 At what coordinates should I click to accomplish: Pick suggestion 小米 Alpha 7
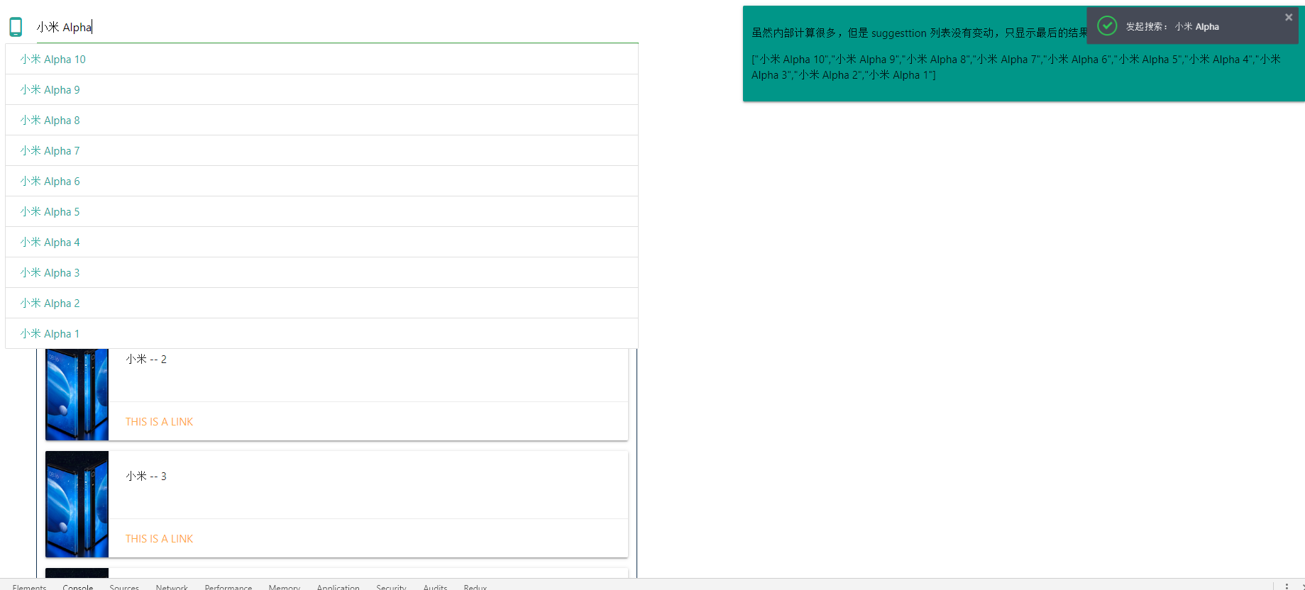click(321, 150)
